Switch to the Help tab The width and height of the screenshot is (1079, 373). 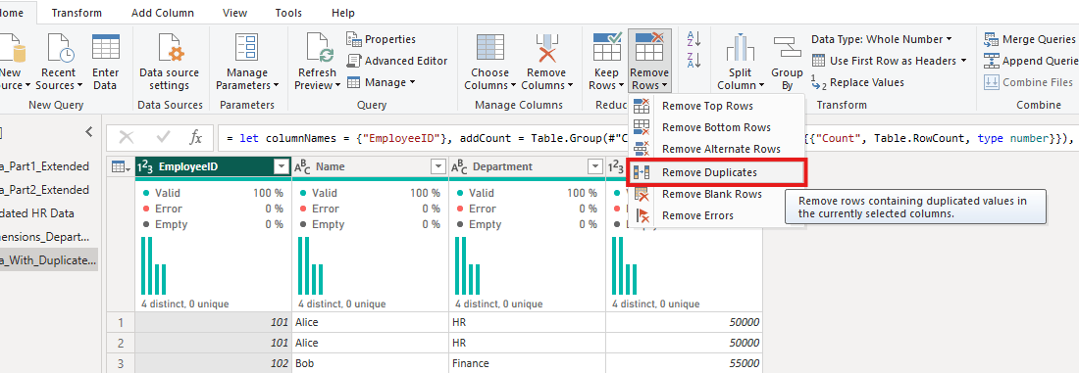tap(342, 13)
